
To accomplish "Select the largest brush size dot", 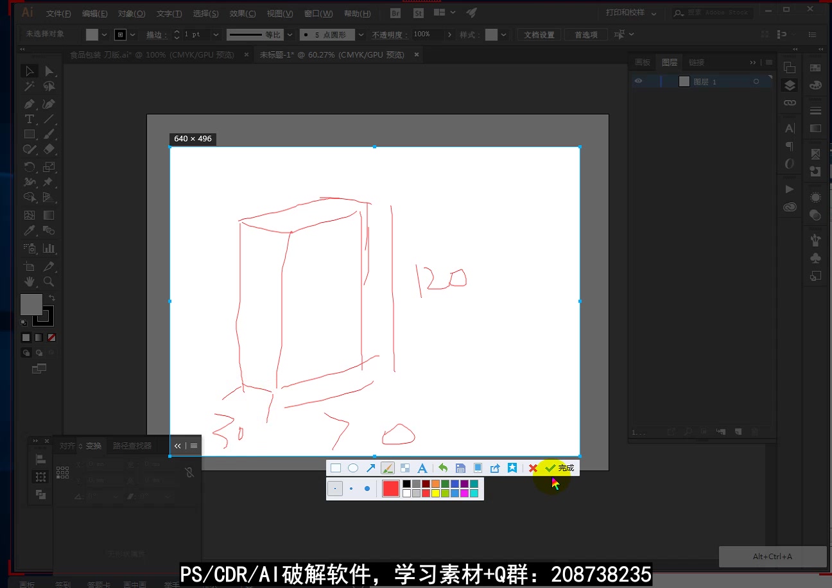I will [x=368, y=489].
